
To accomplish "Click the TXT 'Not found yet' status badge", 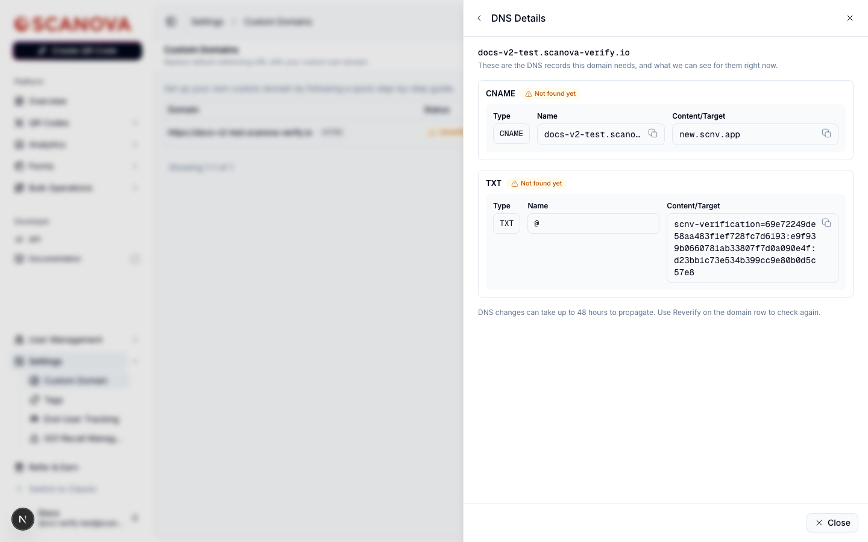I will (536, 184).
